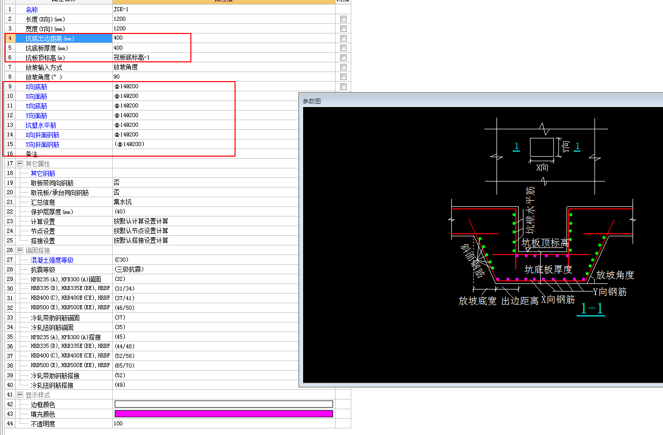Collapse the 其它属性 group
The width and height of the screenshot is (663, 435).
[x=20, y=164]
